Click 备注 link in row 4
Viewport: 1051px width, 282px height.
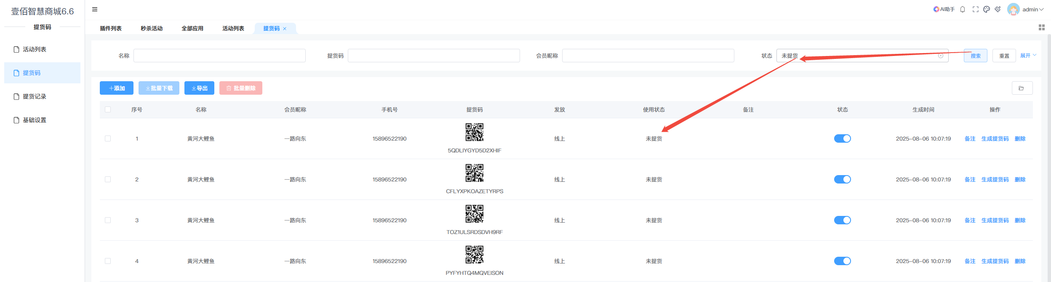(x=970, y=261)
